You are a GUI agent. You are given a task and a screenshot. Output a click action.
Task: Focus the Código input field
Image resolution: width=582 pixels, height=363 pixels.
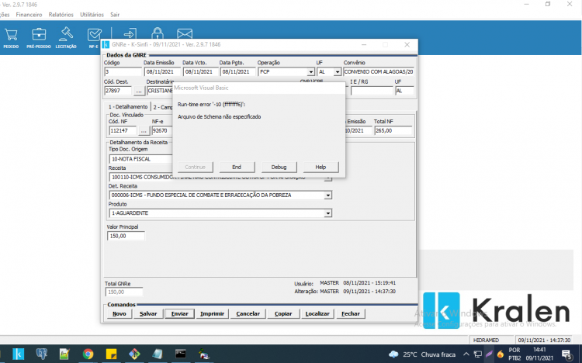pos(123,72)
